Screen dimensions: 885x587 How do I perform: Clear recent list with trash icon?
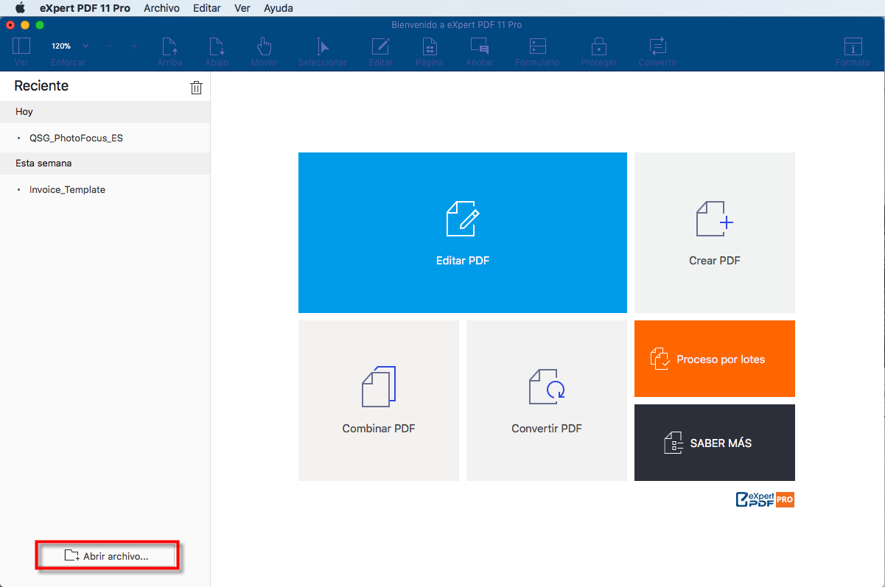point(196,88)
